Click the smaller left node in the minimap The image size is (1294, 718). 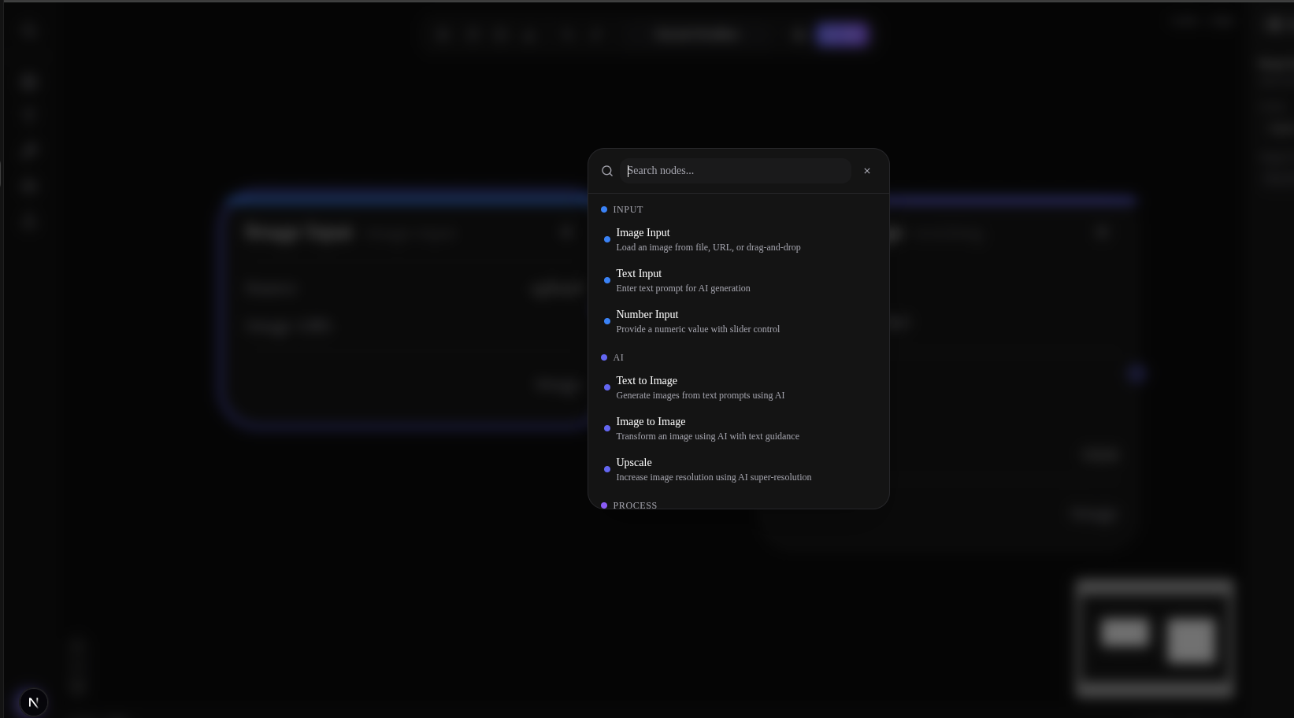pos(1124,632)
